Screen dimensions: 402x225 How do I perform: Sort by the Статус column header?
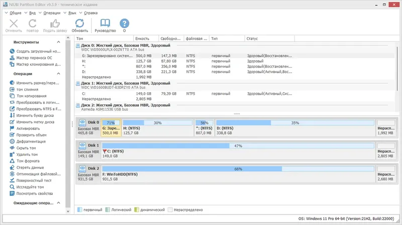click(x=269, y=39)
